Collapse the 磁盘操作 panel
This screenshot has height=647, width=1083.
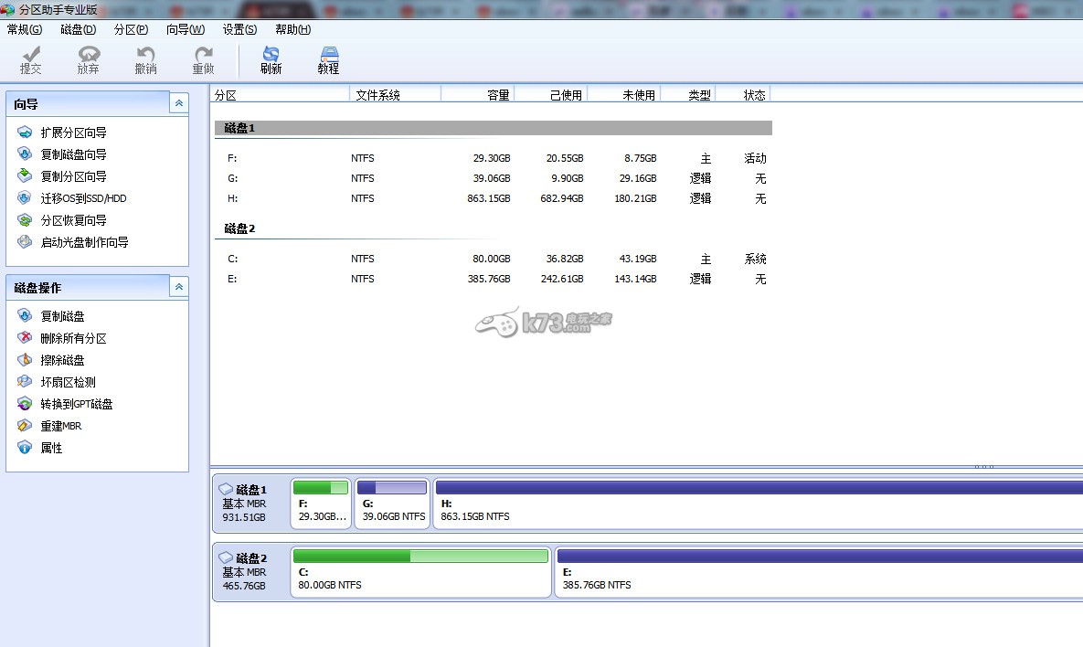(179, 287)
